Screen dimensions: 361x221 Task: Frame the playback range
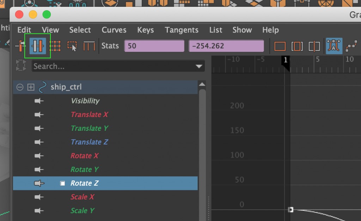click(297, 46)
